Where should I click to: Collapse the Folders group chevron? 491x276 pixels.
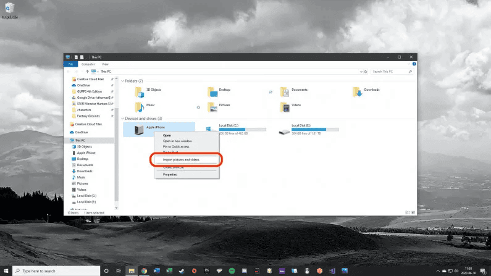[122, 81]
